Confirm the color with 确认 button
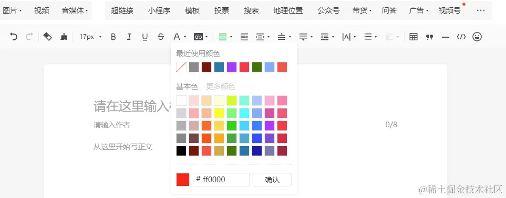This screenshot has width=506, height=198. 272,180
